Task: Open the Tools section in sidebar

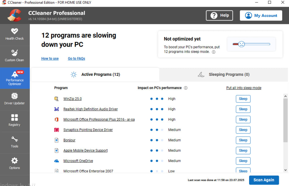Action: pyautogui.click(x=14, y=143)
